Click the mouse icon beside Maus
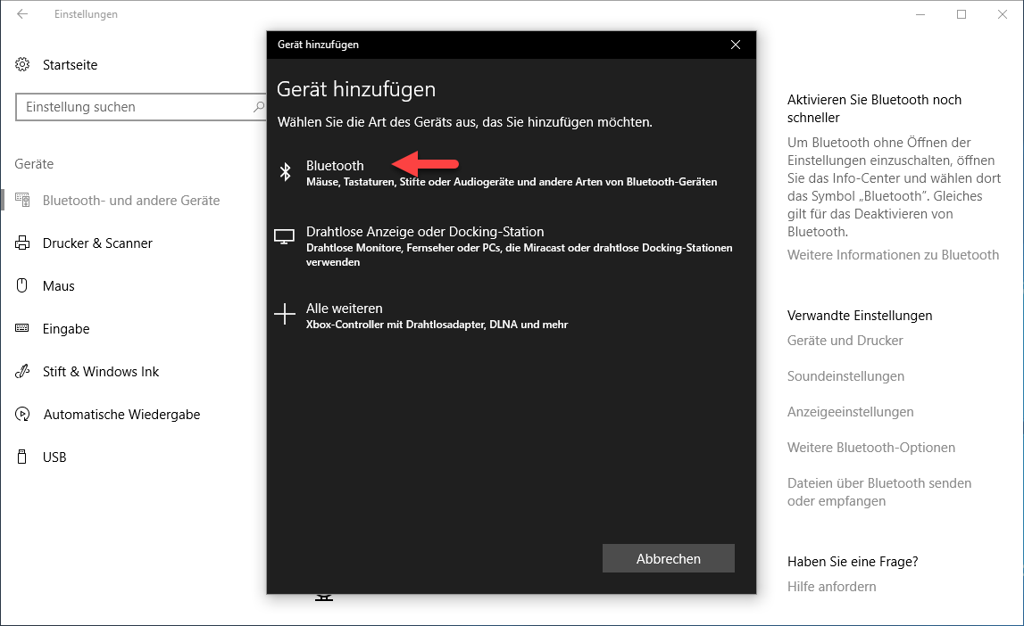1024x626 pixels. tap(23, 286)
